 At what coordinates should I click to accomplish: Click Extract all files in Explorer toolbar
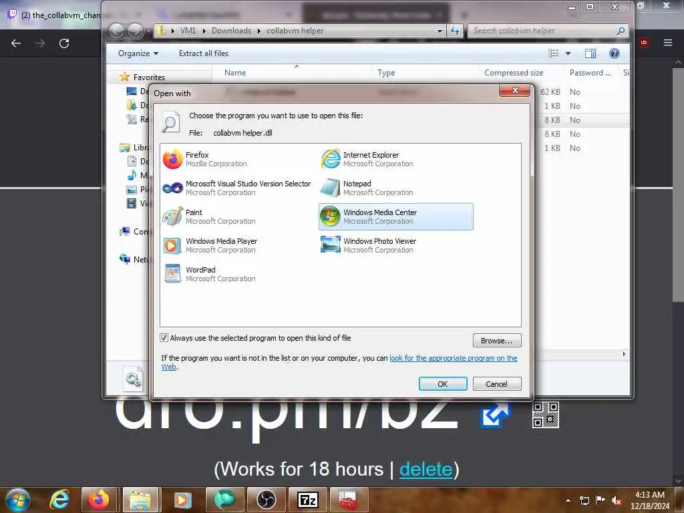click(204, 53)
